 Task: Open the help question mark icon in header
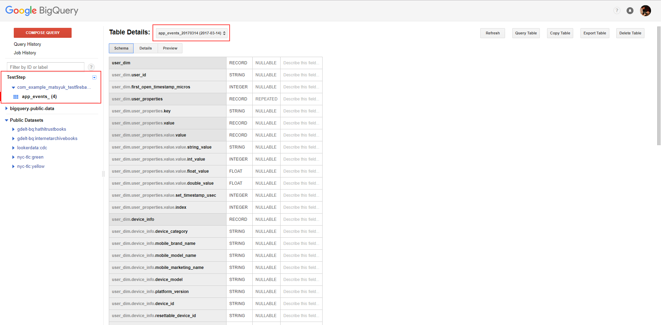coord(617,11)
